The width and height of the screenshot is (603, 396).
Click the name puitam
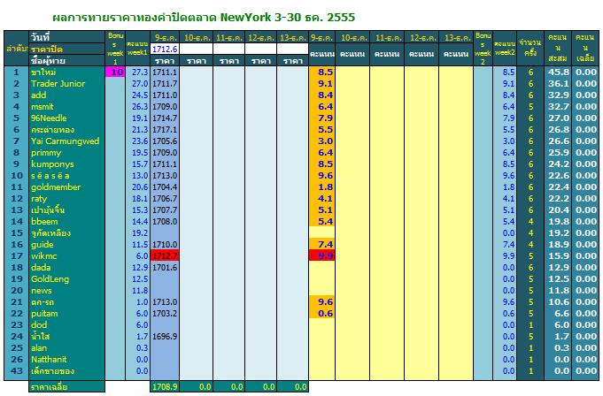coord(44,314)
